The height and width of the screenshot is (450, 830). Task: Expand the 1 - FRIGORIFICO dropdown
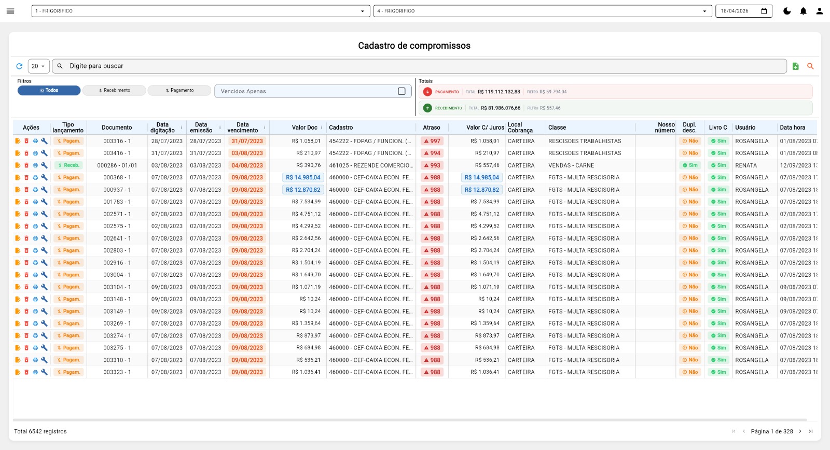(x=201, y=11)
